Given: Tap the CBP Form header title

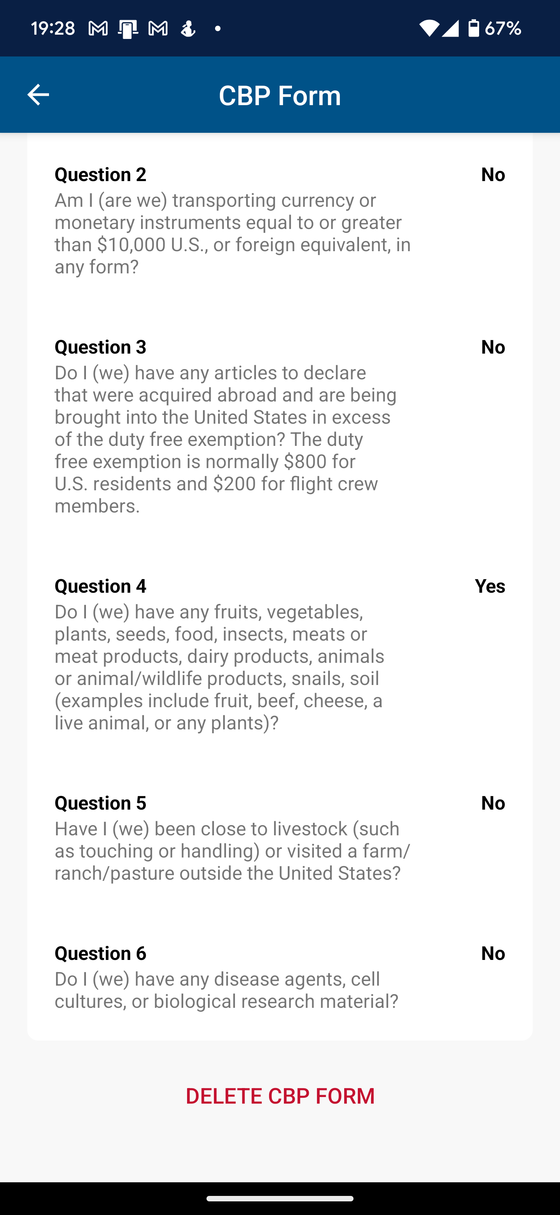Looking at the screenshot, I should pos(280,95).
